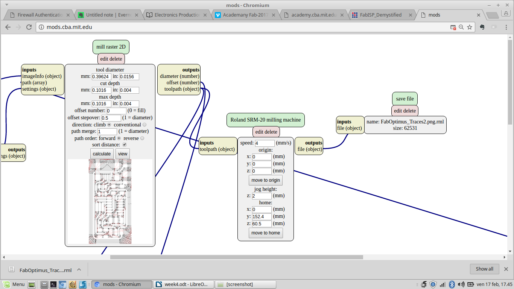
Task: Open the Bluetooth tray icon
Action: click(x=452, y=284)
